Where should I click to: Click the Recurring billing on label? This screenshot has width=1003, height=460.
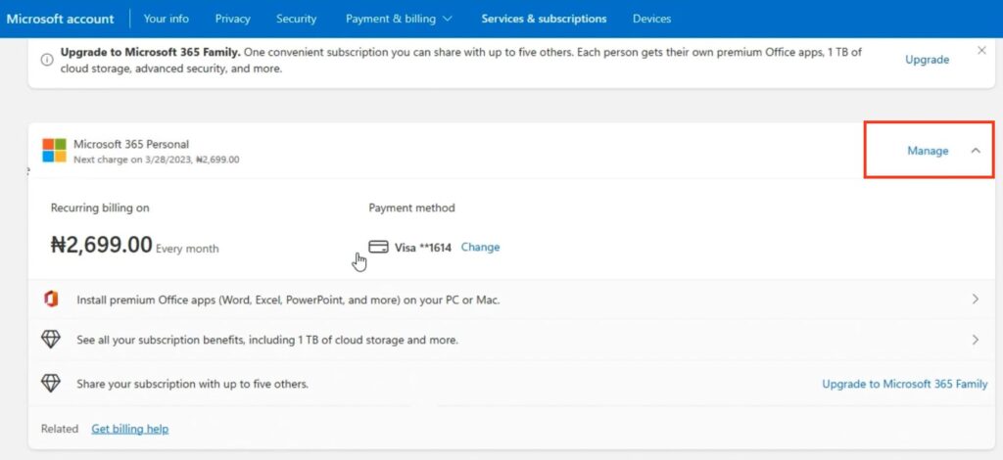tap(100, 207)
